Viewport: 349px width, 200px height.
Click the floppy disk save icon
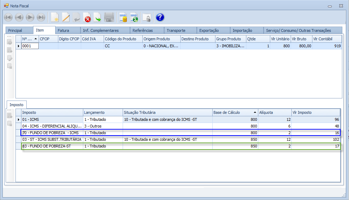[x=109, y=17]
